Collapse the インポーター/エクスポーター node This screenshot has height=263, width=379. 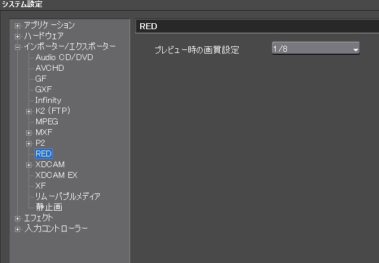(17, 47)
